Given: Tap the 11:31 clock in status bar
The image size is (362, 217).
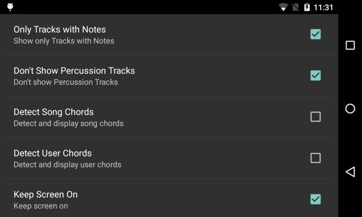Looking at the screenshot, I should point(323,7).
